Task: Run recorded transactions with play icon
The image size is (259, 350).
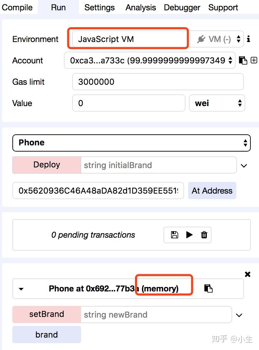Action: point(189,235)
